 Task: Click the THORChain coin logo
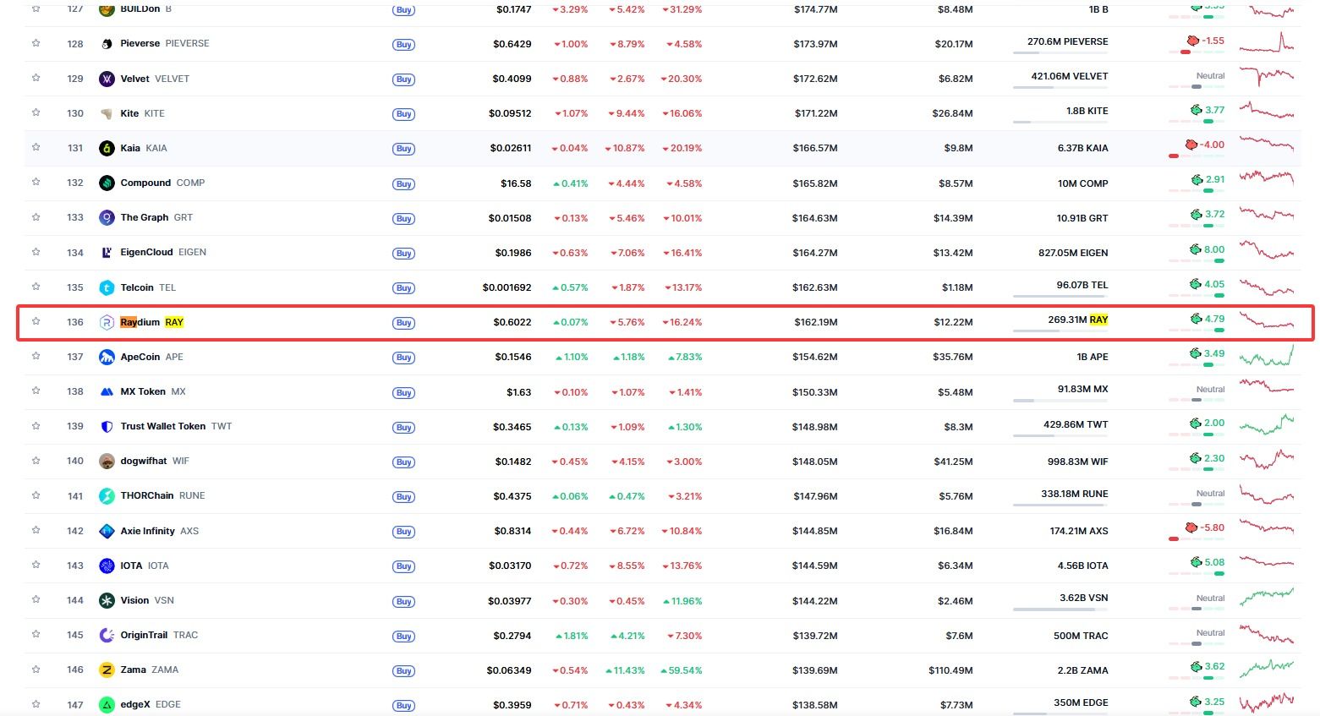point(107,495)
